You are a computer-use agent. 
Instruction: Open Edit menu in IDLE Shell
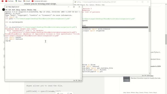10,10
